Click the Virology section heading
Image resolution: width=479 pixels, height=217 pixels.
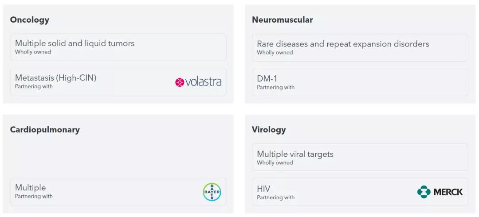click(269, 130)
